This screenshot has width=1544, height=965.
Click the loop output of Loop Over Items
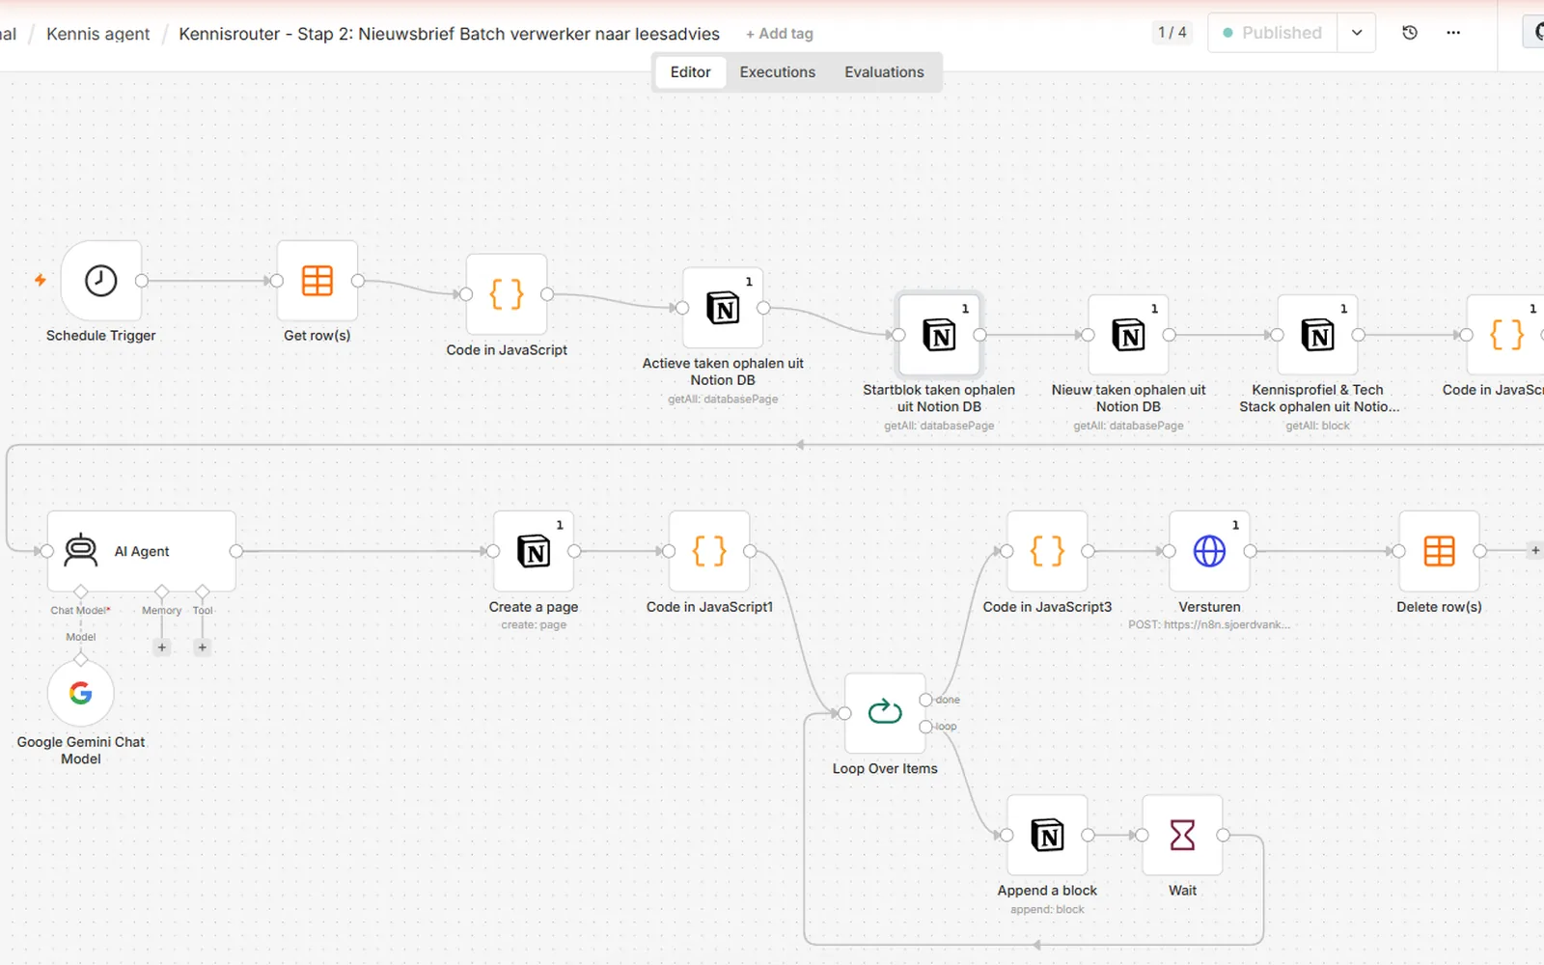point(926,727)
